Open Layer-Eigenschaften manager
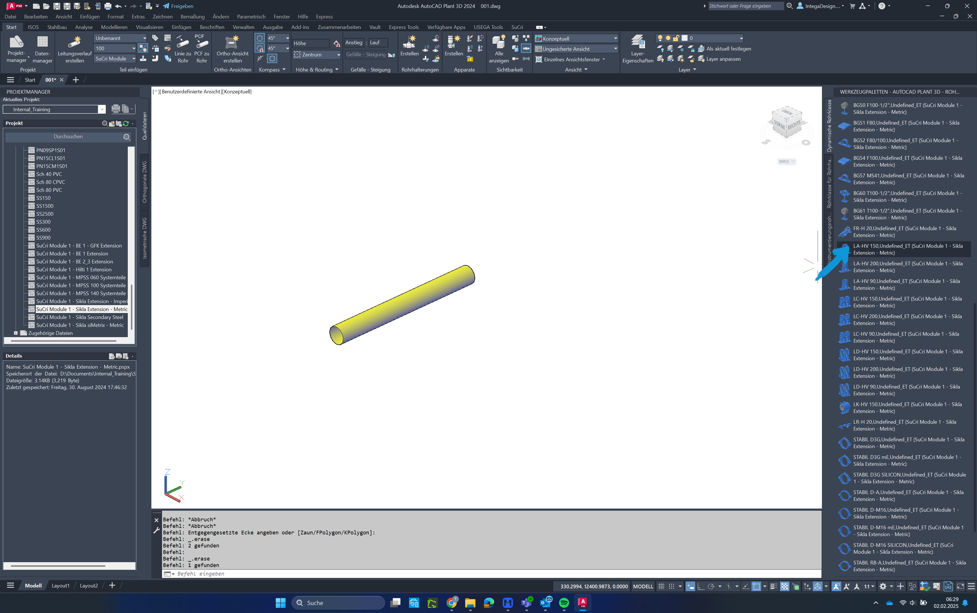The width and height of the screenshot is (977, 613). point(637,48)
